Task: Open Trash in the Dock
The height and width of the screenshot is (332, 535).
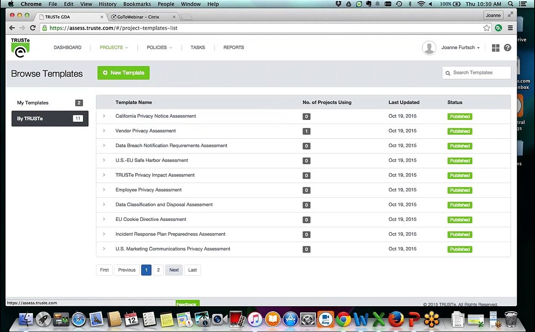Action: pyautogui.click(x=511, y=320)
